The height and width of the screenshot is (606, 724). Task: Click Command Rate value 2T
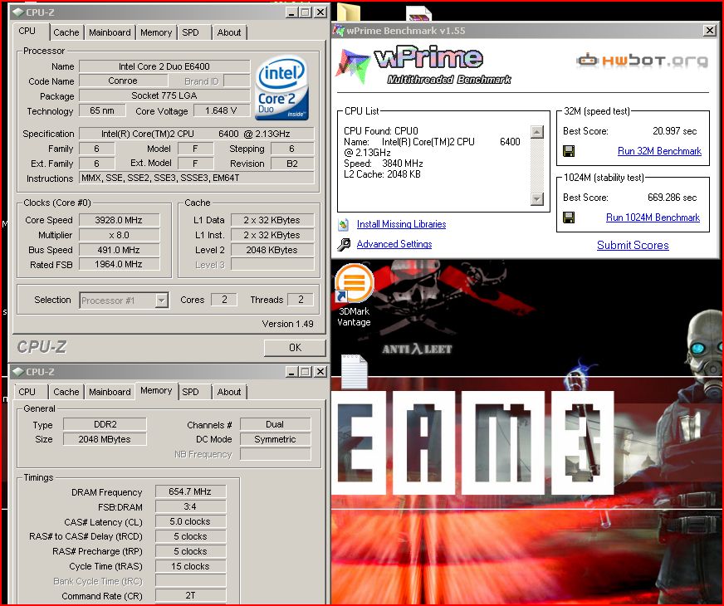click(190, 595)
